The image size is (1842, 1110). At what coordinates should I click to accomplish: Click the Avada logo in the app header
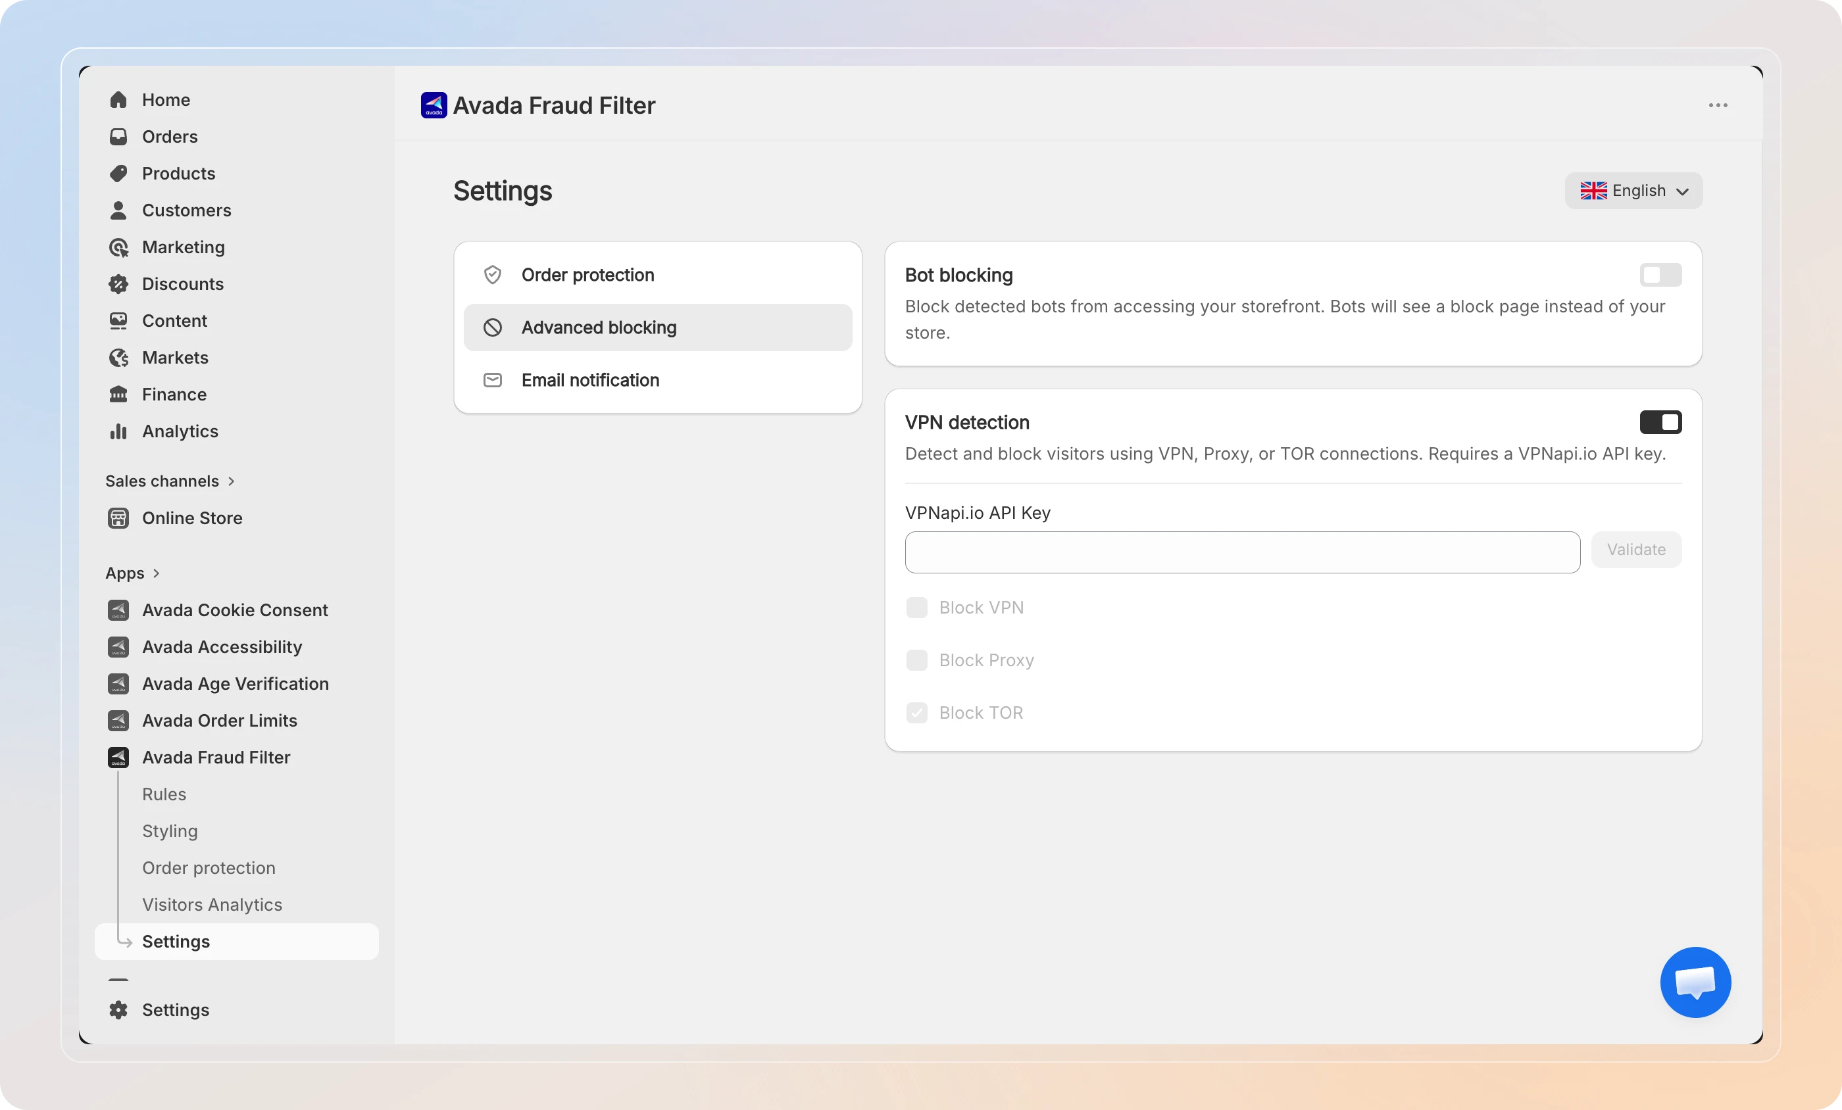(x=434, y=105)
